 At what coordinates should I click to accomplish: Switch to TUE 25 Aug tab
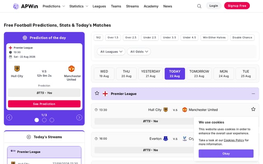point(246,74)
